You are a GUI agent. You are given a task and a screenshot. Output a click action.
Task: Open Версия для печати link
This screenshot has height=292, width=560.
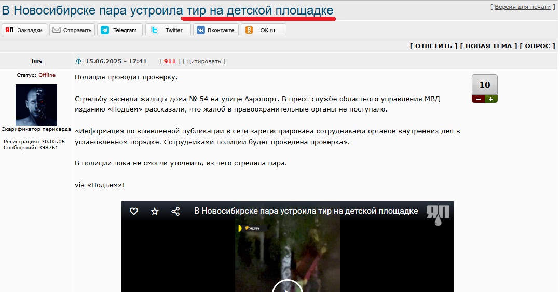pyautogui.click(x=523, y=7)
